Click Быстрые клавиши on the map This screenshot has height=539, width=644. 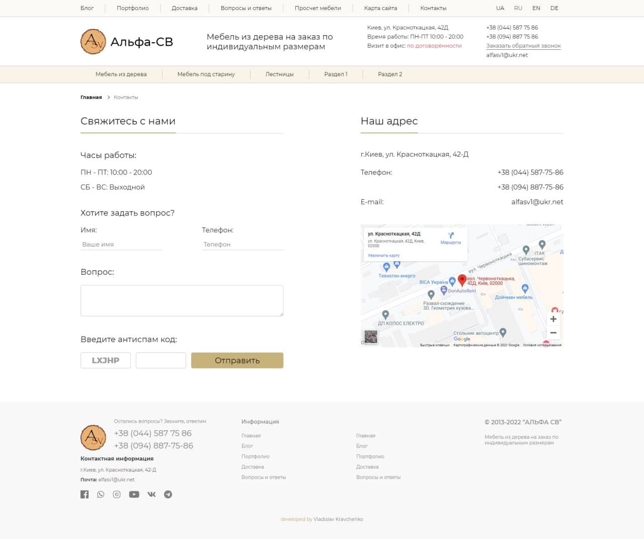point(435,345)
